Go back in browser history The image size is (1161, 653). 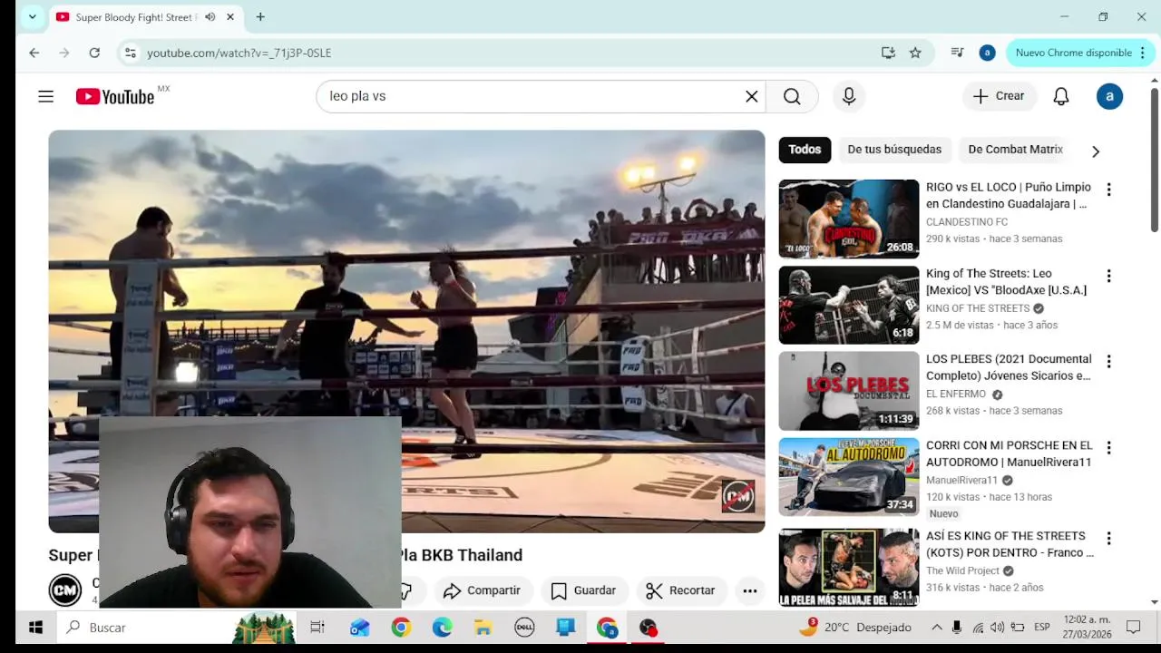pos(34,53)
